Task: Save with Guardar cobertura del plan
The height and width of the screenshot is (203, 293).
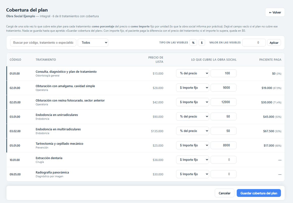Action: 259,193
